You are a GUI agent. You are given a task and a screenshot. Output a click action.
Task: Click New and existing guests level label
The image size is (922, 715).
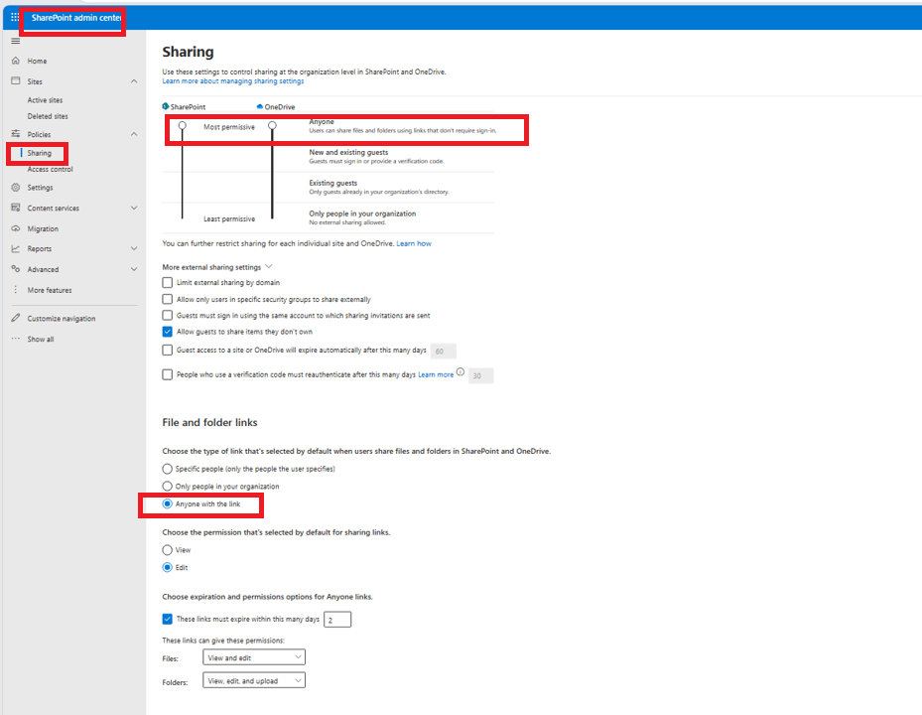(x=348, y=152)
